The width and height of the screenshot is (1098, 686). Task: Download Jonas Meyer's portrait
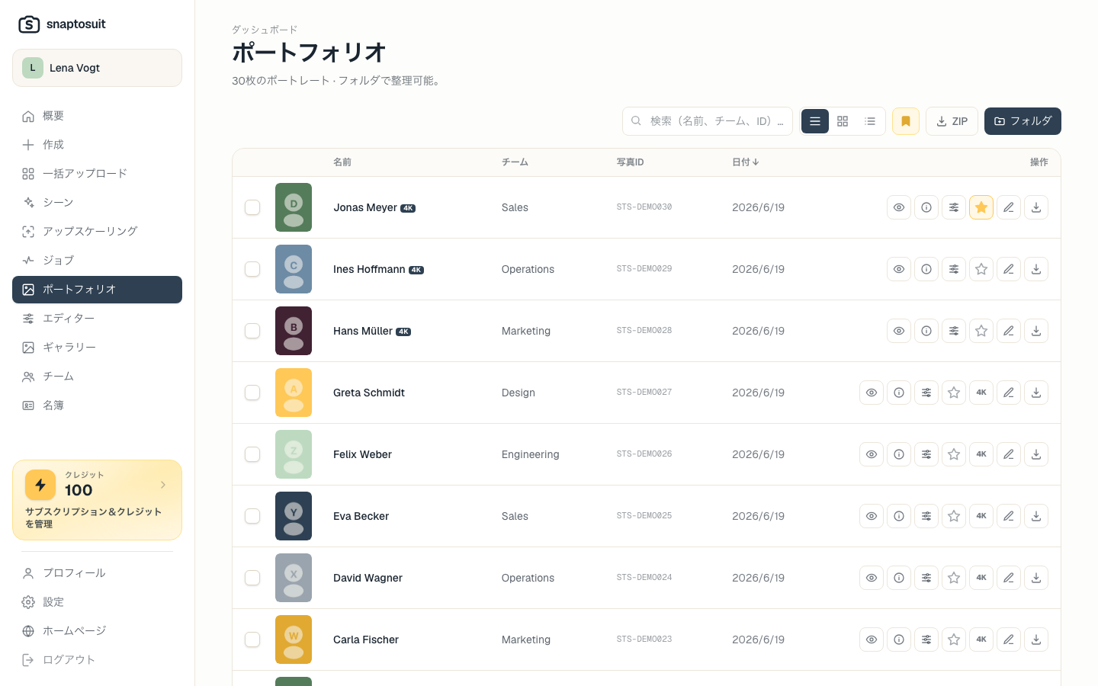coord(1036,207)
